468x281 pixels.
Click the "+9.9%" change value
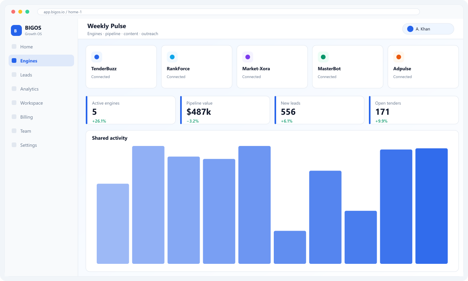click(381, 121)
